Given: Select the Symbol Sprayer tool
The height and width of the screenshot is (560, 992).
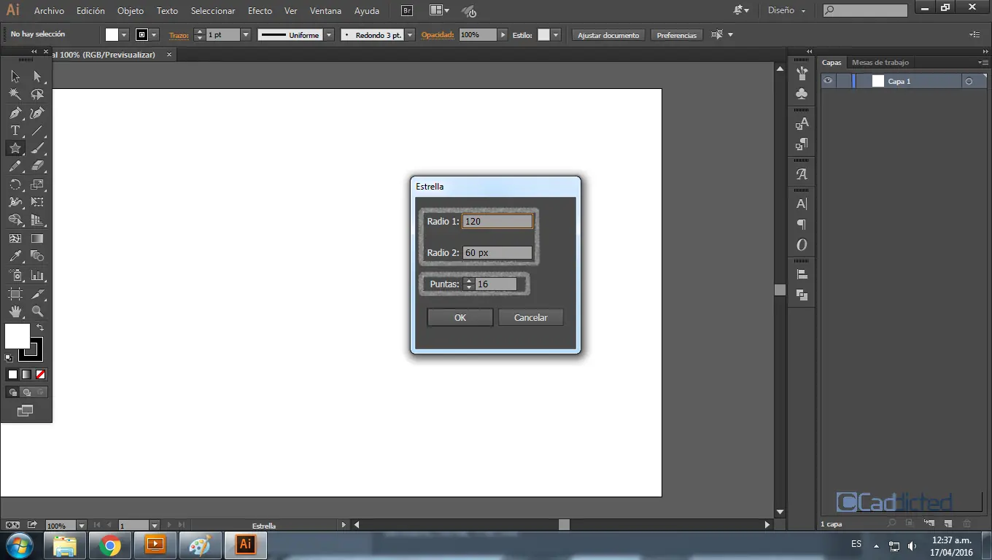Looking at the screenshot, I should [15, 276].
